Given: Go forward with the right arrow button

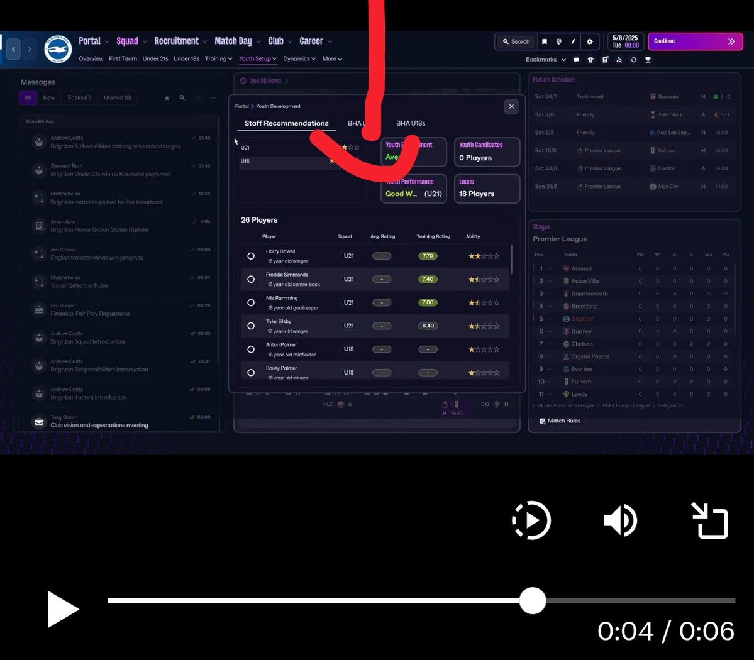Looking at the screenshot, I should [30, 49].
